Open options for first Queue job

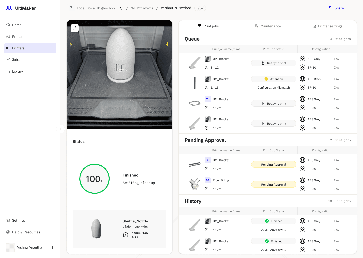coord(350,63)
